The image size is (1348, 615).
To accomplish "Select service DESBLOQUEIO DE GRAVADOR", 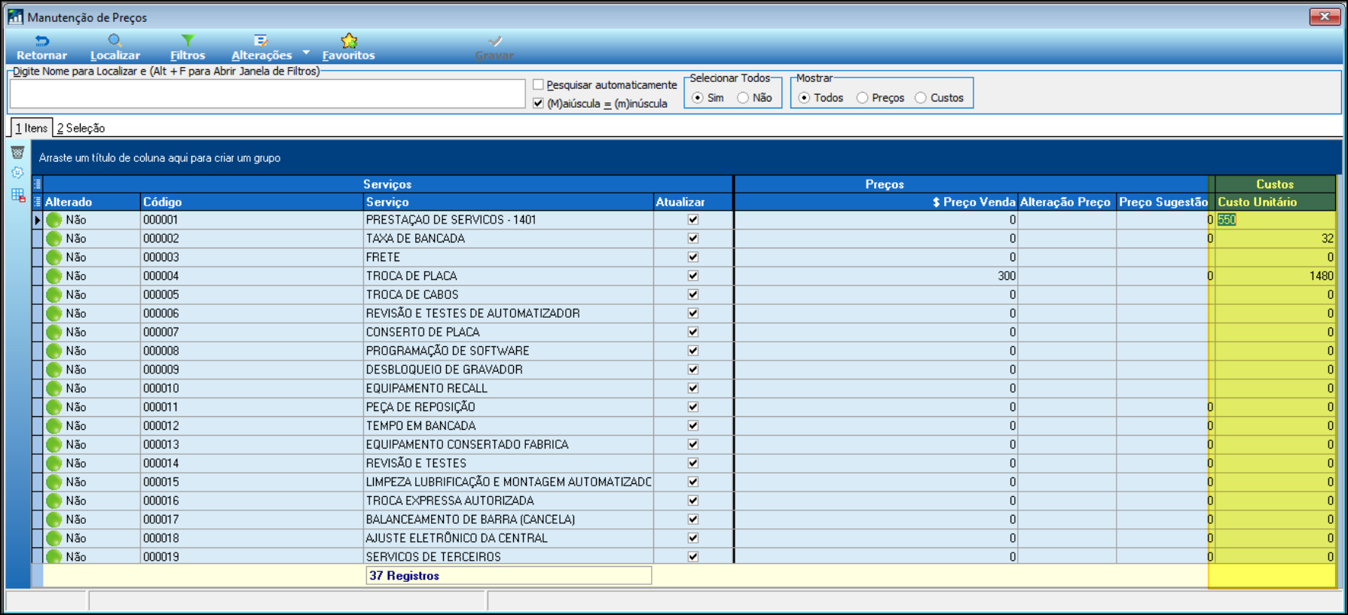I will 509,370.
